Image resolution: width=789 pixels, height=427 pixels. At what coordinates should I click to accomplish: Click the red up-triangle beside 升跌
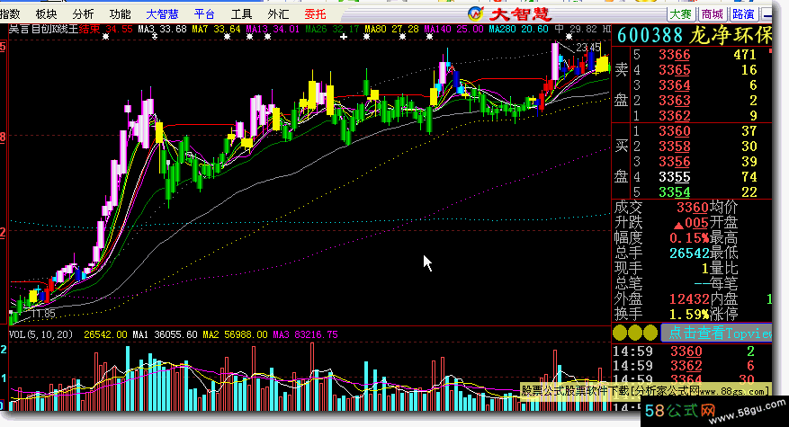click(x=678, y=225)
